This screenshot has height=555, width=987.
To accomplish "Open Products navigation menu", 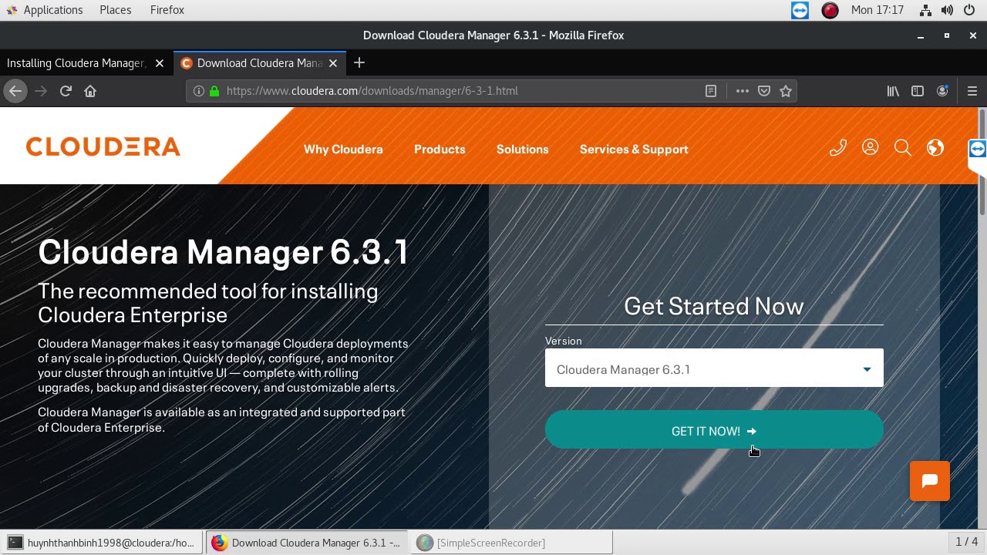I will (x=440, y=150).
